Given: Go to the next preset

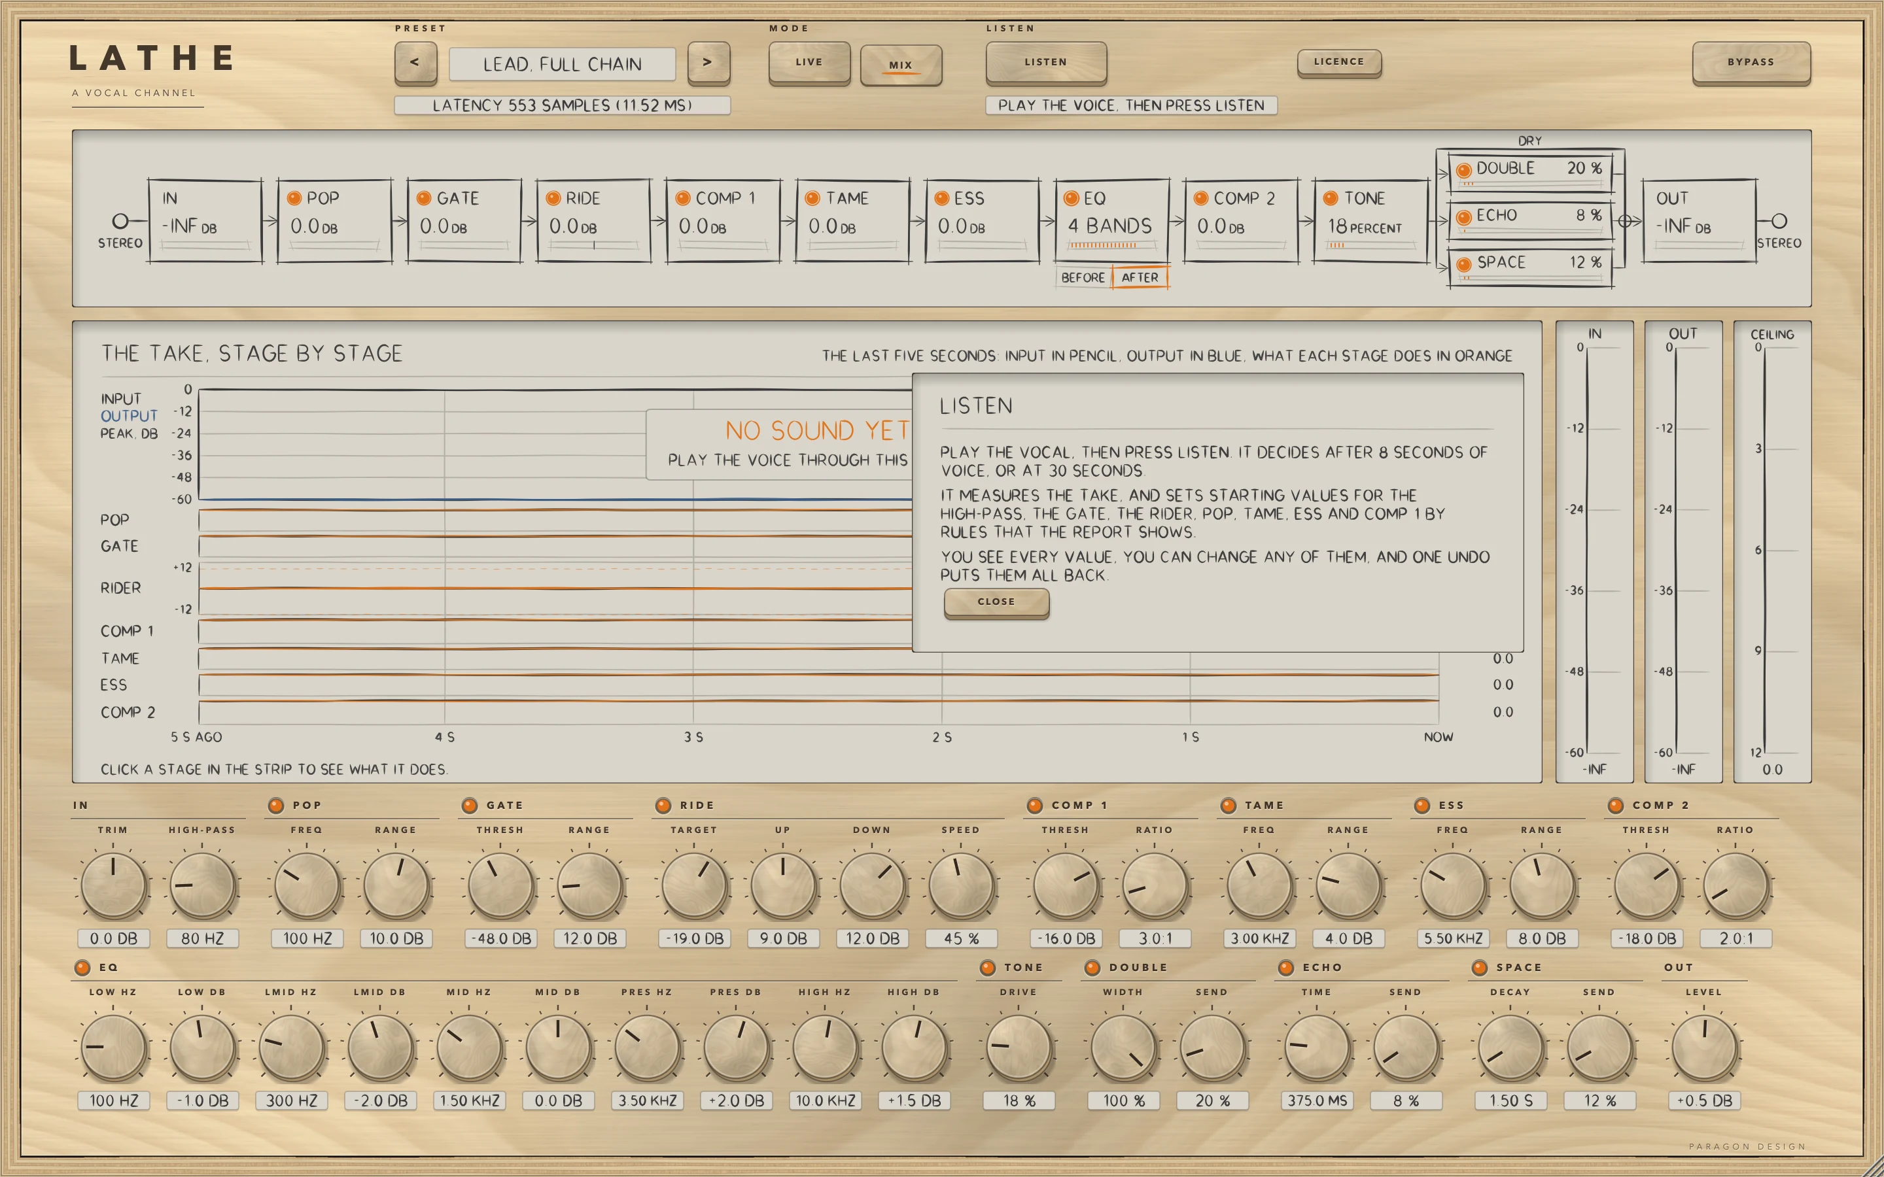Looking at the screenshot, I should [708, 62].
